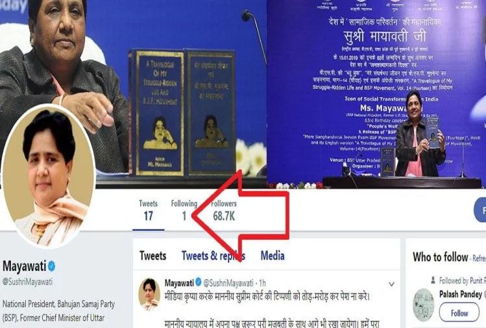Follow Palash Pandey
Viewport: 486px width, 328px height.
459,313
